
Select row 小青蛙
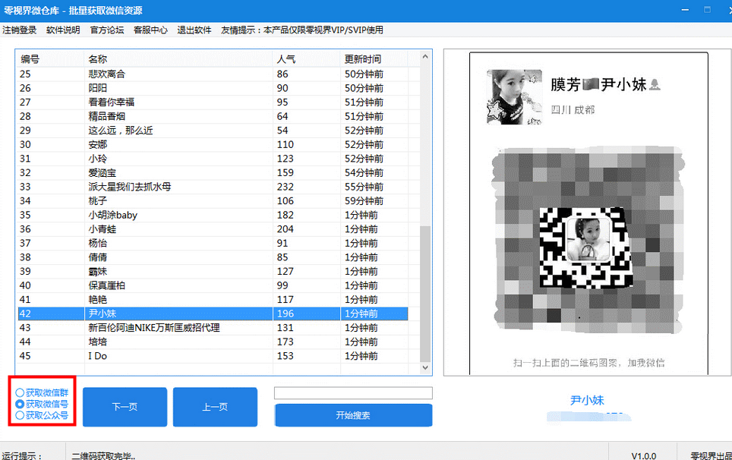click(x=213, y=229)
